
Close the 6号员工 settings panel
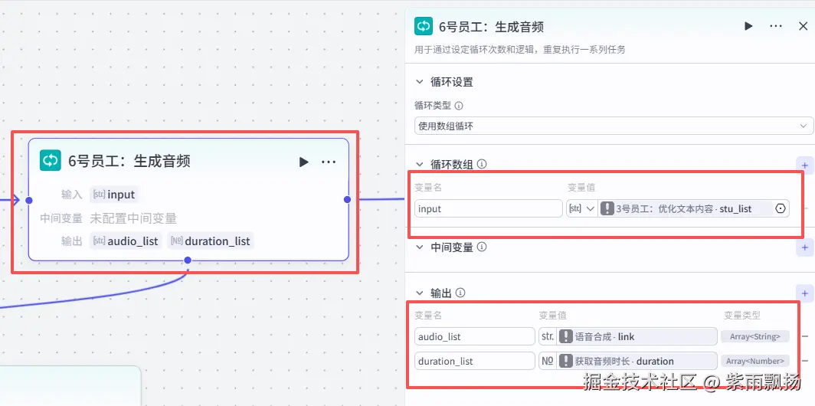[803, 26]
